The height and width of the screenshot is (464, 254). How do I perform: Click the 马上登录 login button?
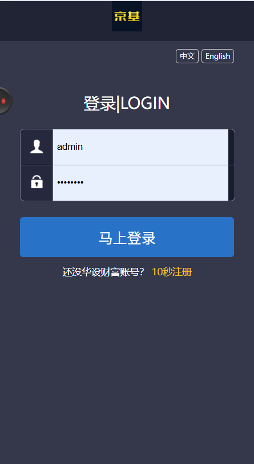[127, 237]
